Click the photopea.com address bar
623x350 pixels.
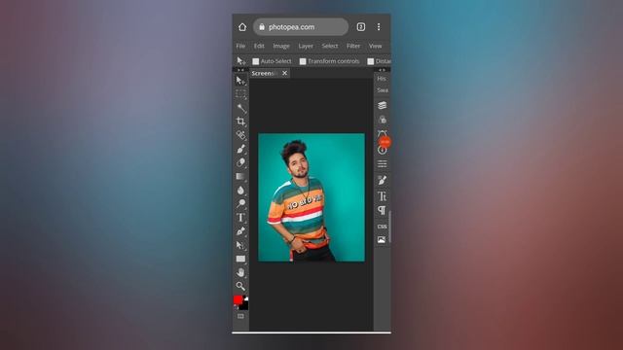[301, 27]
